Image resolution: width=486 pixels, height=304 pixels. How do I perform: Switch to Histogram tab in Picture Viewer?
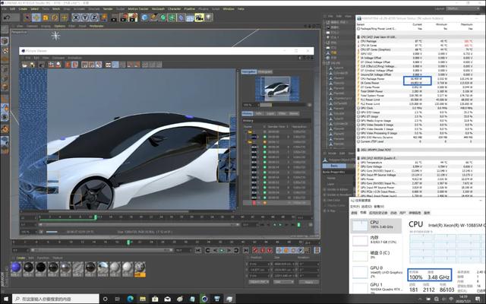click(x=265, y=71)
